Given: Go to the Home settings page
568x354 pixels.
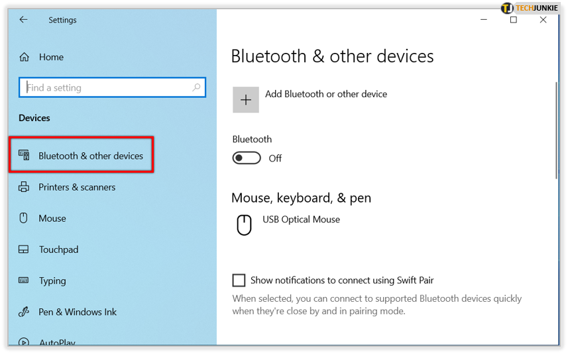Looking at the screenshot, I should click(51, 57).
